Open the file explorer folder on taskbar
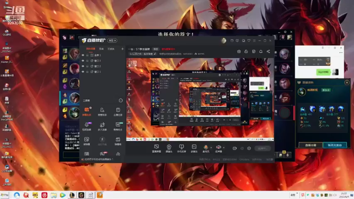This screenshot has height=199, width=354. click(x=54, y=195)
